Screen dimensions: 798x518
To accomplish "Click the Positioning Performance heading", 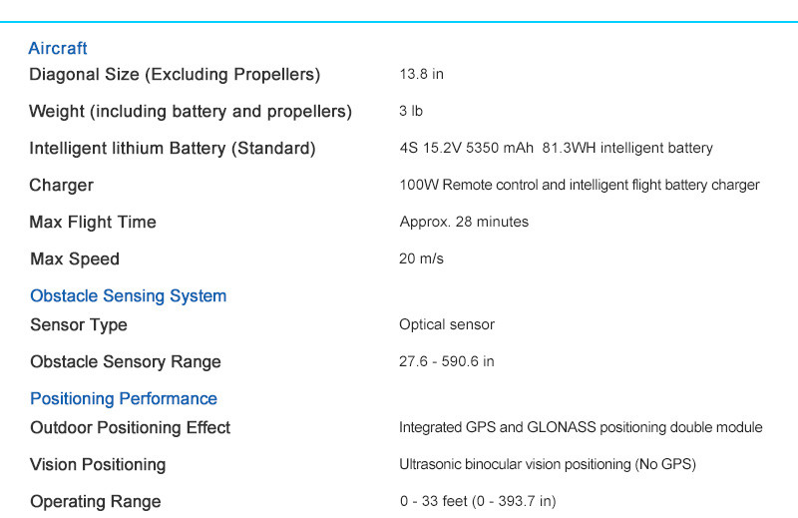I will tap(124, 398).
